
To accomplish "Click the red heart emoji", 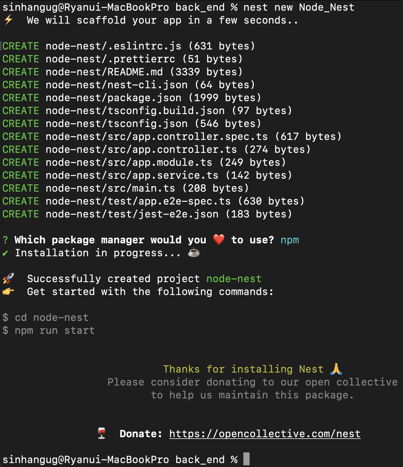I will [219, 240].
